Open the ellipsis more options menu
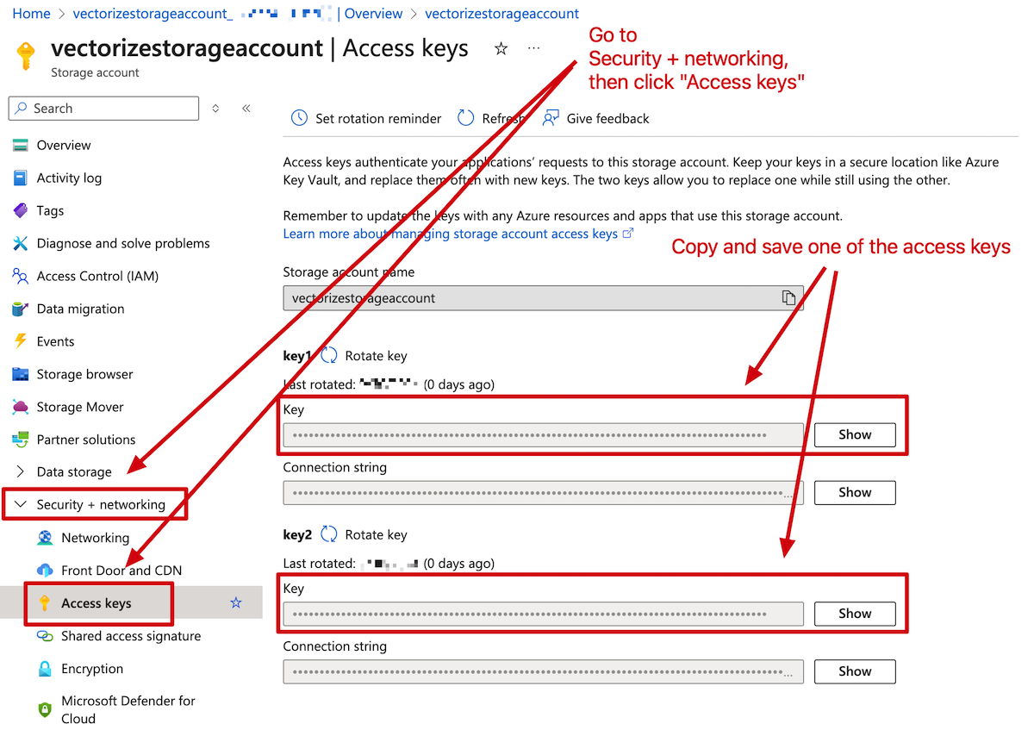The width and height of the screenshot is (1034, 730). click(534, 48)
